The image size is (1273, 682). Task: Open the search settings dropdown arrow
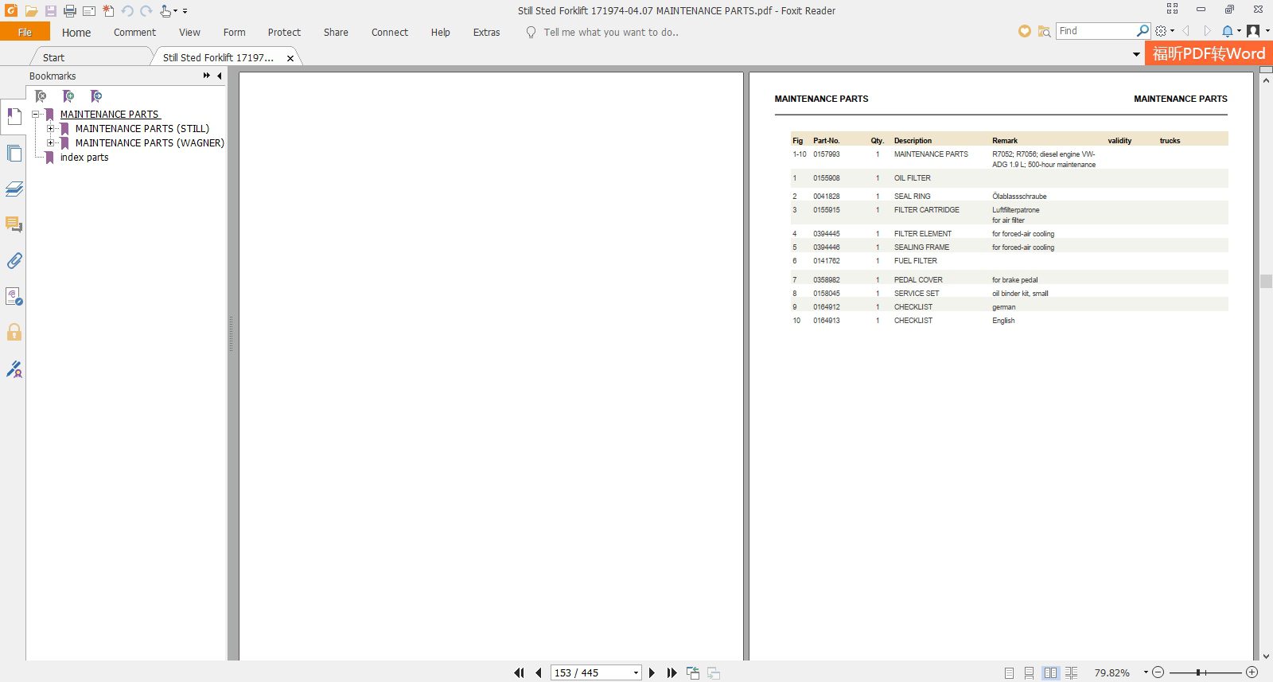coord(1172,31)
